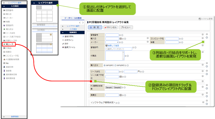215x119 pixels.
Task: Pick 最終更新者 in the left item list
Action: (9, 78)
